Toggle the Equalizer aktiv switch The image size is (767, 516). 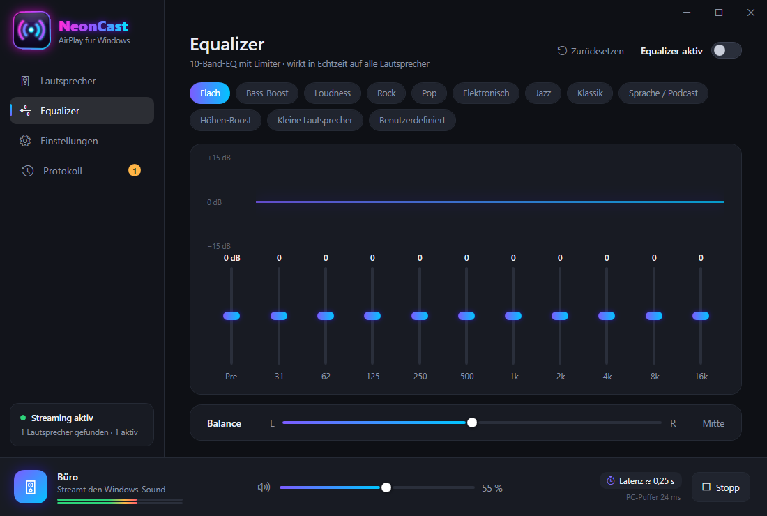coord(727,50)
